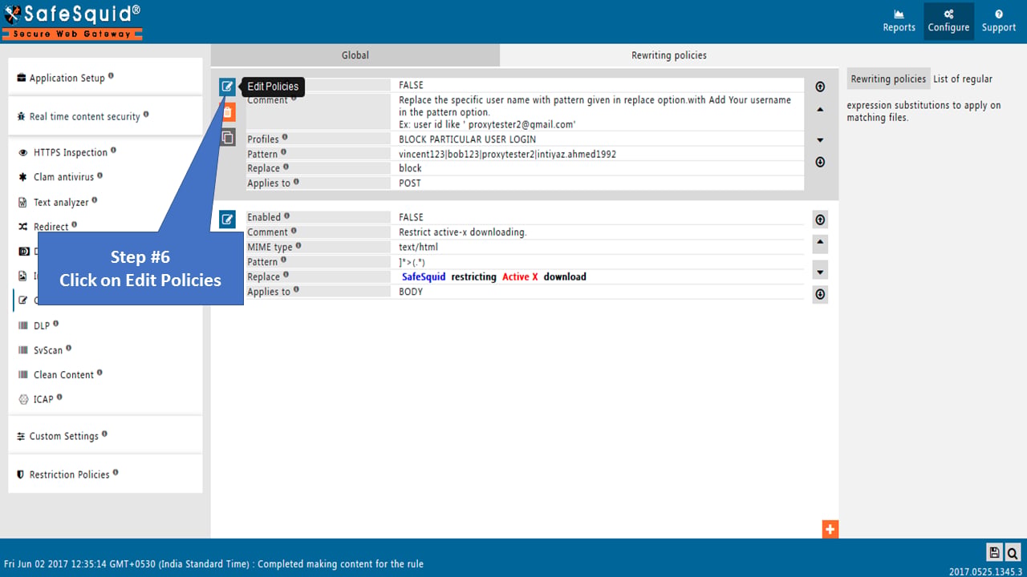The width and height of the screenshot is (1027, 577).
Task: Open the Redirect section
Action: pos(50,227)
